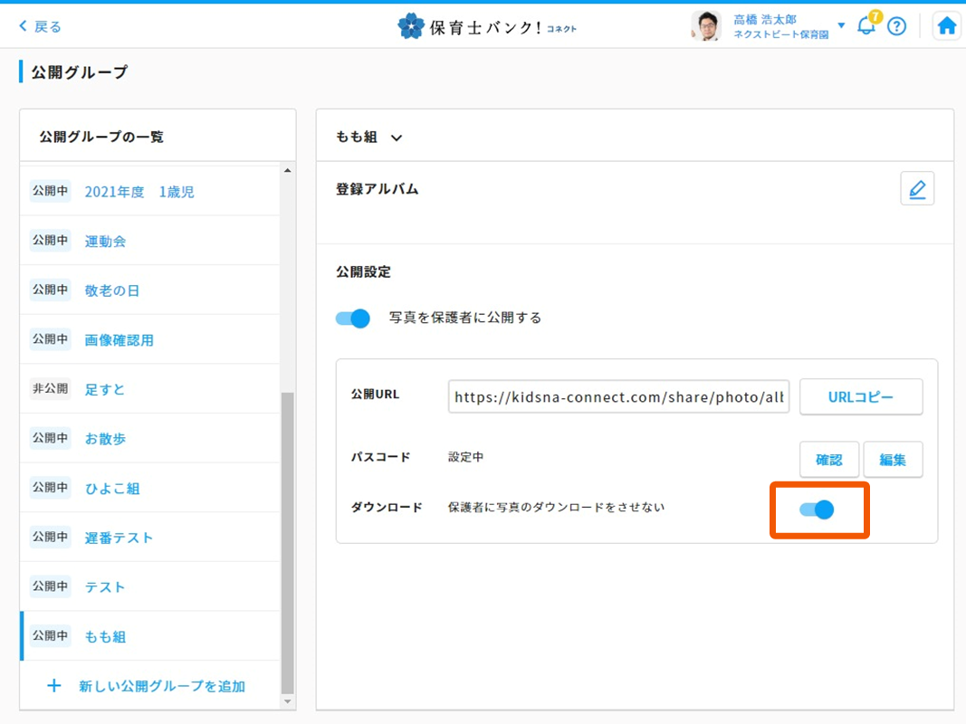966x724 pixels.
Task: Click the 公開URL text field
Action: [618, 396]
